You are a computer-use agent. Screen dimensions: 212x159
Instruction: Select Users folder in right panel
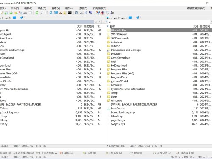(x=114, y=97)
